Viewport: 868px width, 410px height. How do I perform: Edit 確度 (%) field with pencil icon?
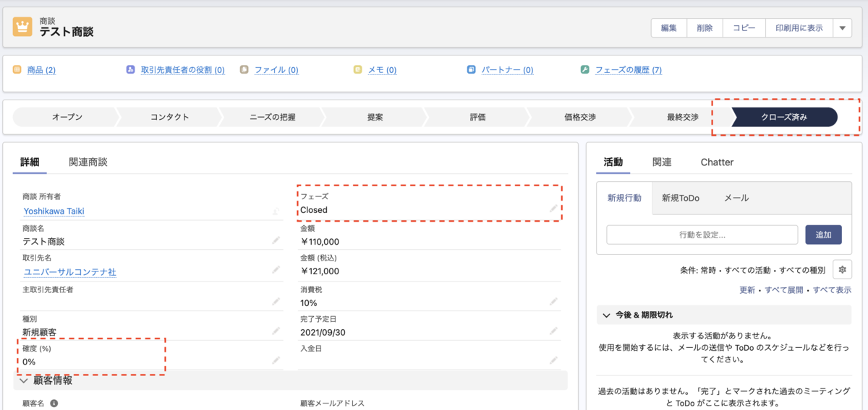(276, 359)
